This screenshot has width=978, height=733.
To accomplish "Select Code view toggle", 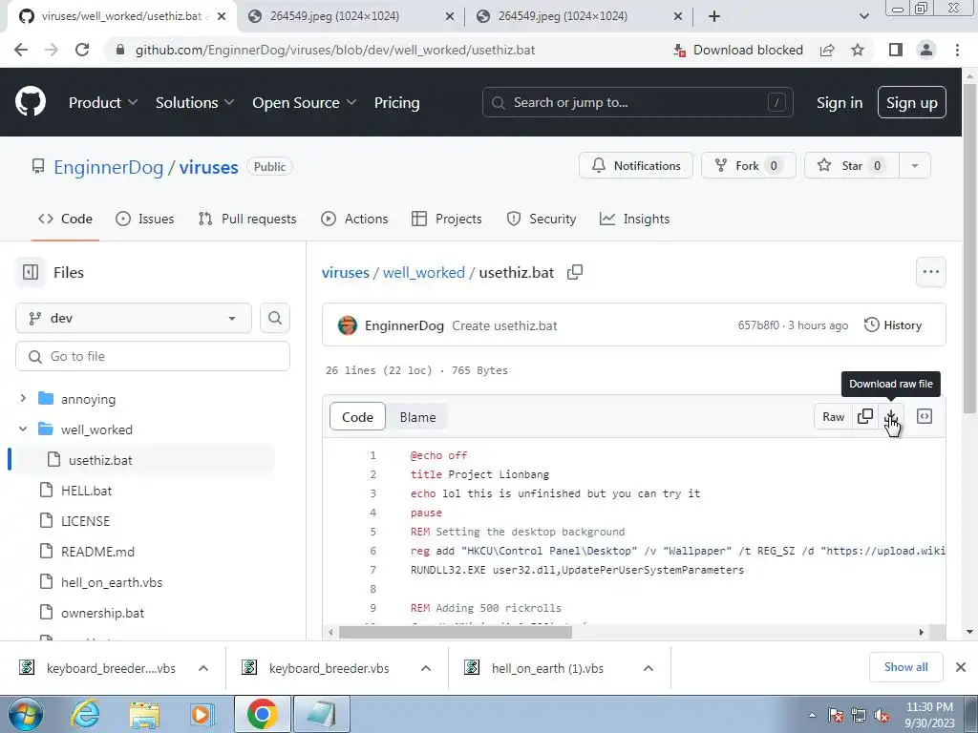I will pos(357,417).
